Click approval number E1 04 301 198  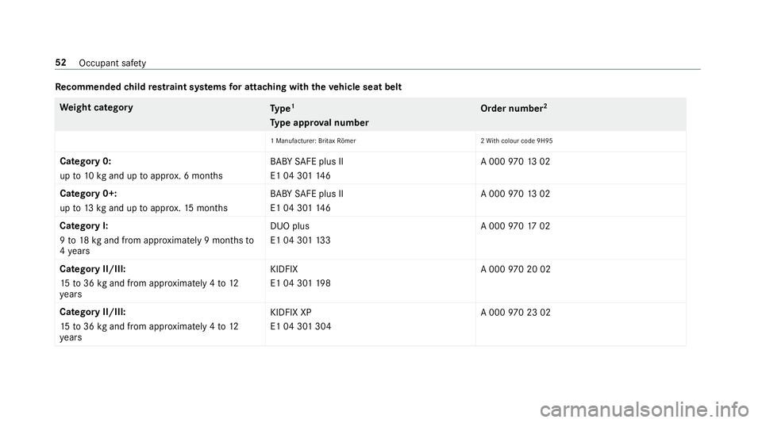300,283
